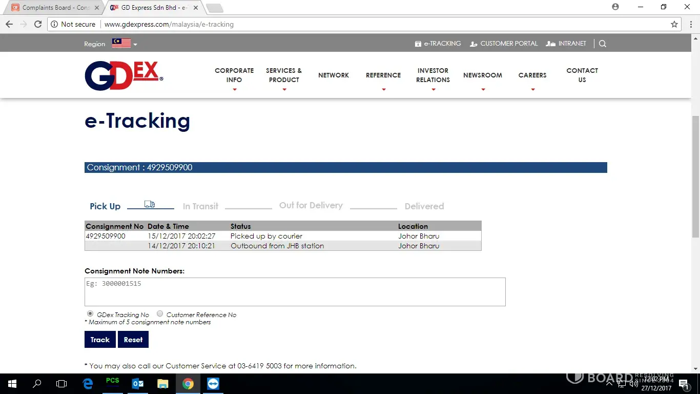
Task: Open the Intranet link
Action: tap(566, 44)
